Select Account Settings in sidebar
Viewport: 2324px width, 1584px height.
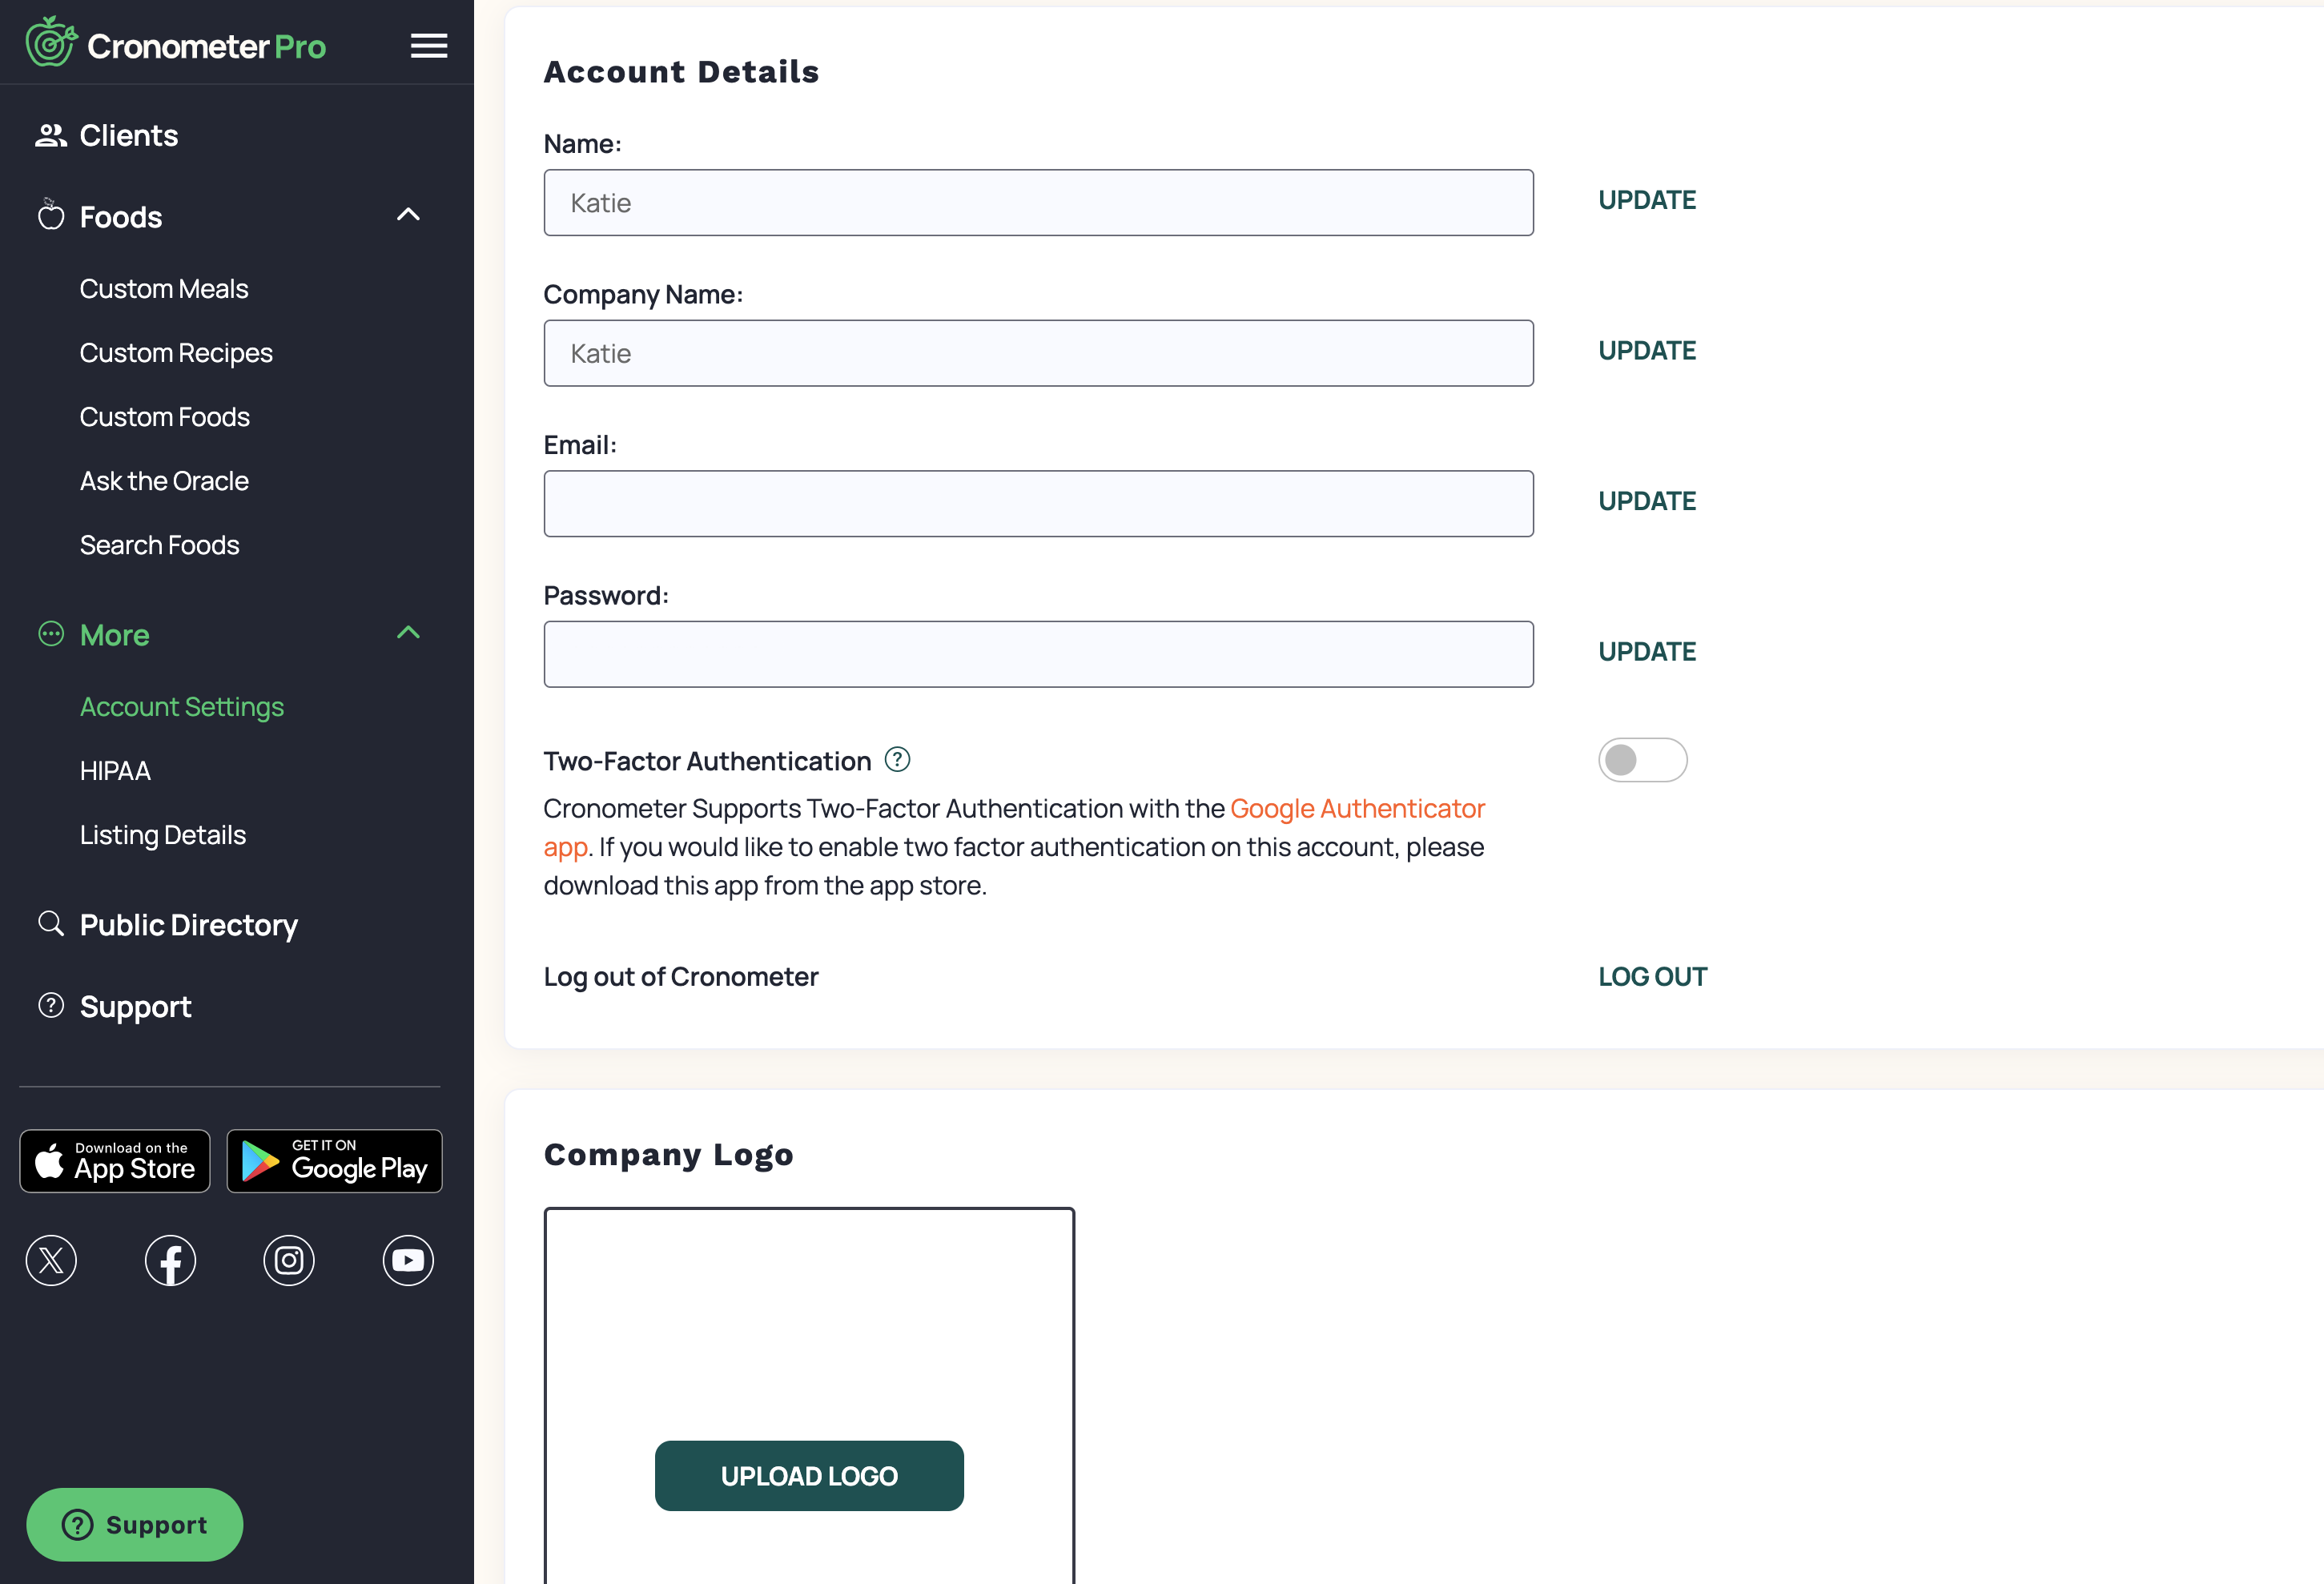point(182,707)
